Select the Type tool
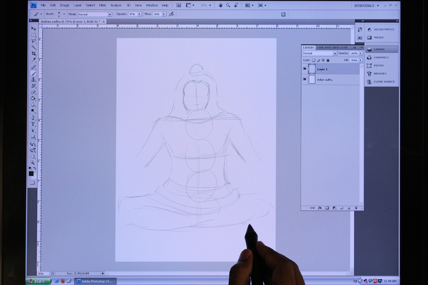 point(33,124)
